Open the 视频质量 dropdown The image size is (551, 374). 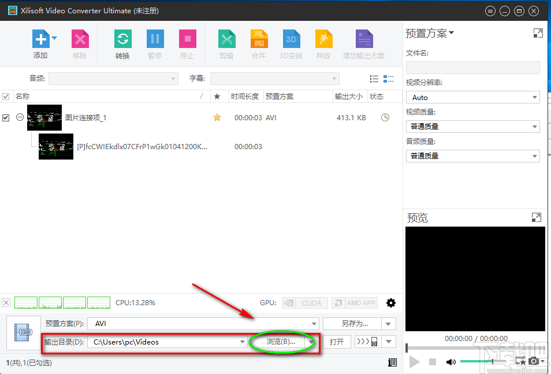point(472,127)
